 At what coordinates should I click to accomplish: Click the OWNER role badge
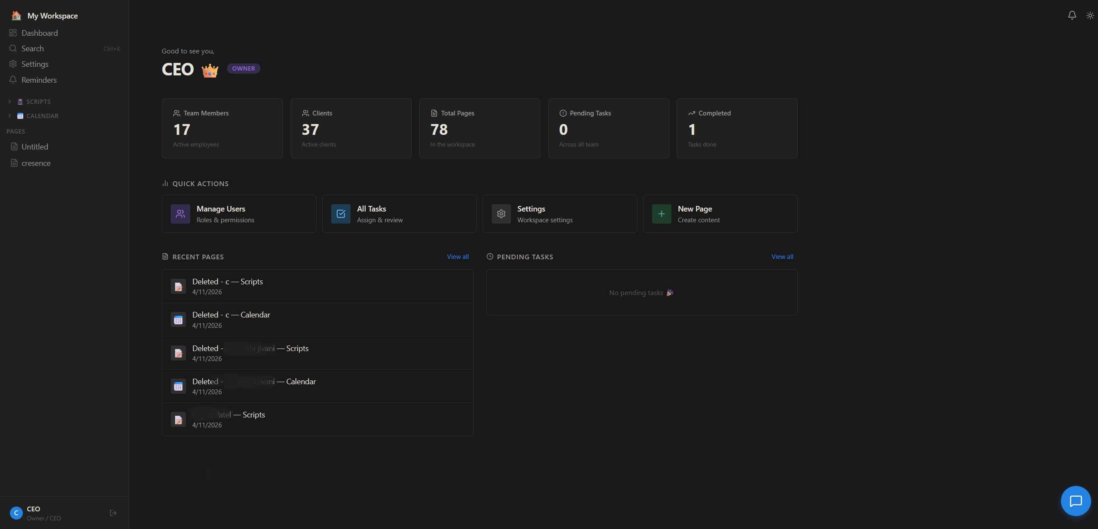tap(244, 68)
